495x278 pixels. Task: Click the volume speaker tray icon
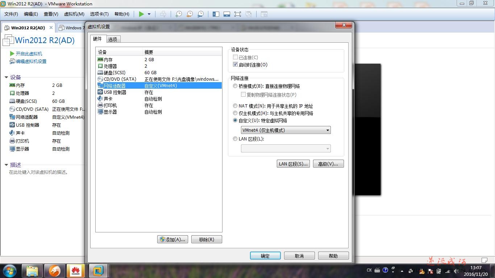click(x=456, y=271)
